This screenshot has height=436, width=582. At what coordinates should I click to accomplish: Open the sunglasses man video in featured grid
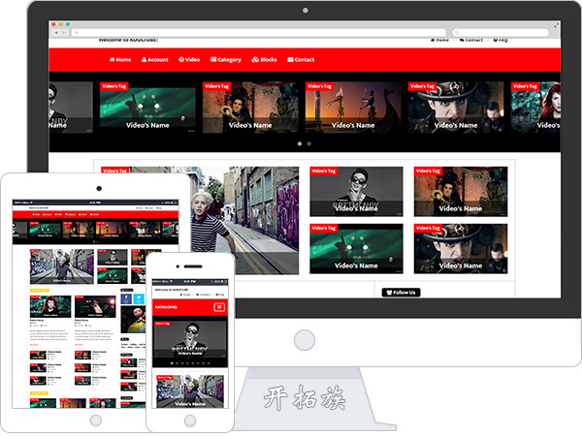click(356, 192)
